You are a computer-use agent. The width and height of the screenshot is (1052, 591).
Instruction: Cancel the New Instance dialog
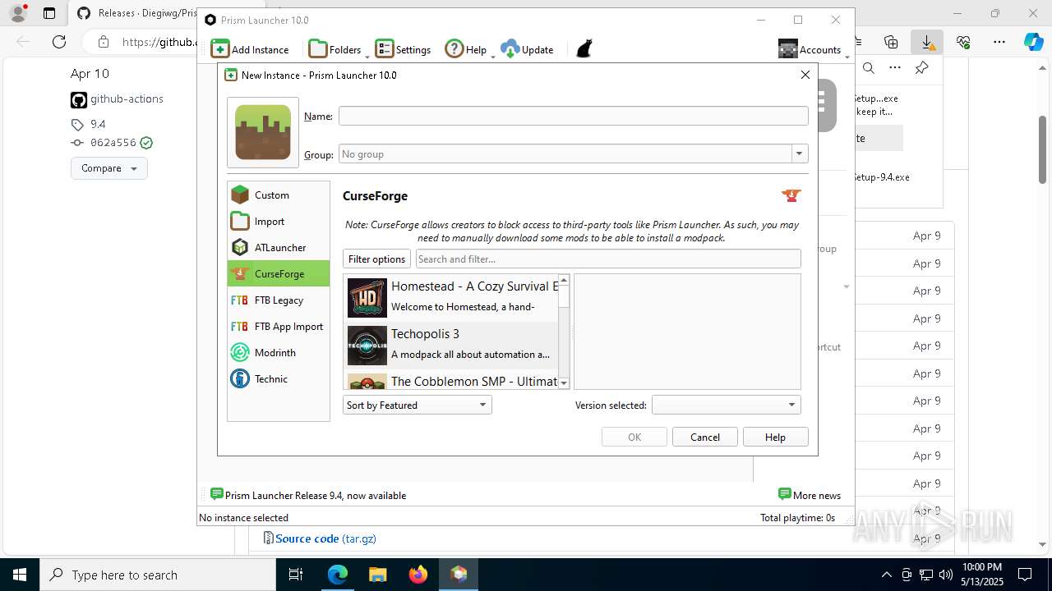coord(704,437)
